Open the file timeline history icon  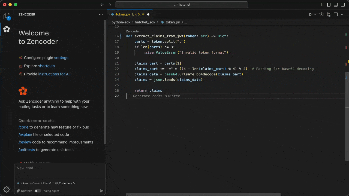(x=321, y=14)
